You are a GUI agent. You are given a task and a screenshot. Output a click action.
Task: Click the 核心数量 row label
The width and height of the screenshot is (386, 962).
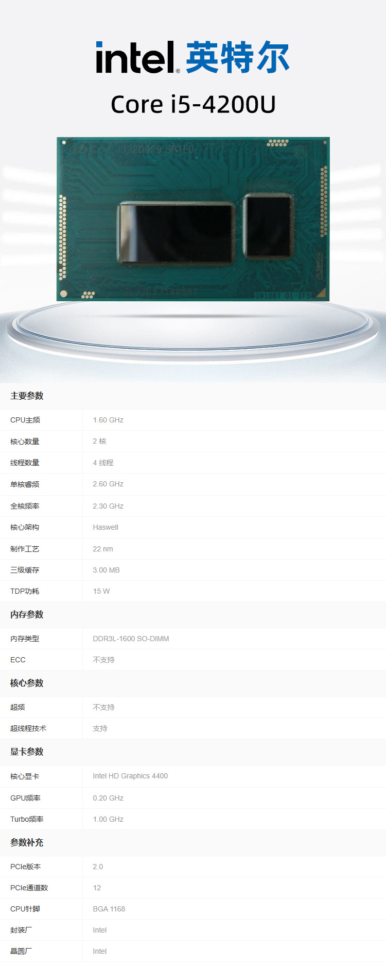(x=25, y=442)
